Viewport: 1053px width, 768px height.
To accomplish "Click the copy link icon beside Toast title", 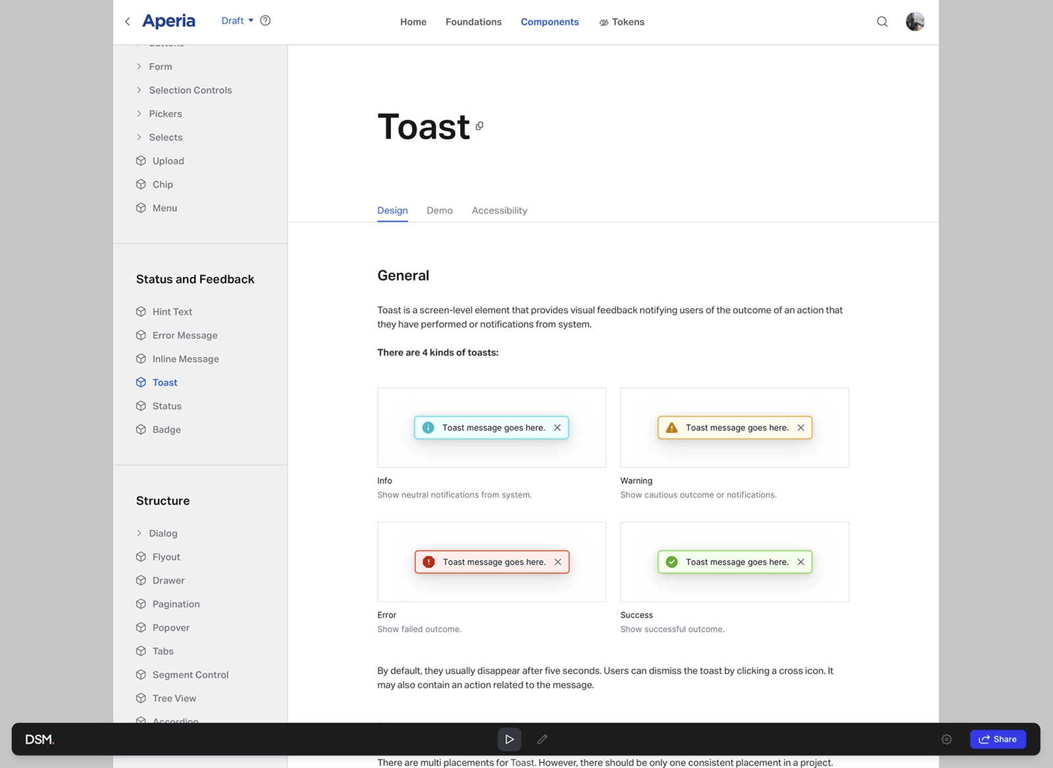I will point(480,126).
